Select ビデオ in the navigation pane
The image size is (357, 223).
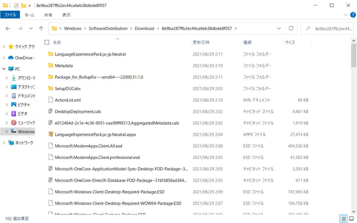[x=23, y=114]
